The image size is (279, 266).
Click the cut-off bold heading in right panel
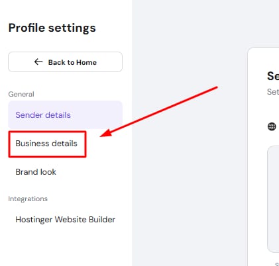273,76
